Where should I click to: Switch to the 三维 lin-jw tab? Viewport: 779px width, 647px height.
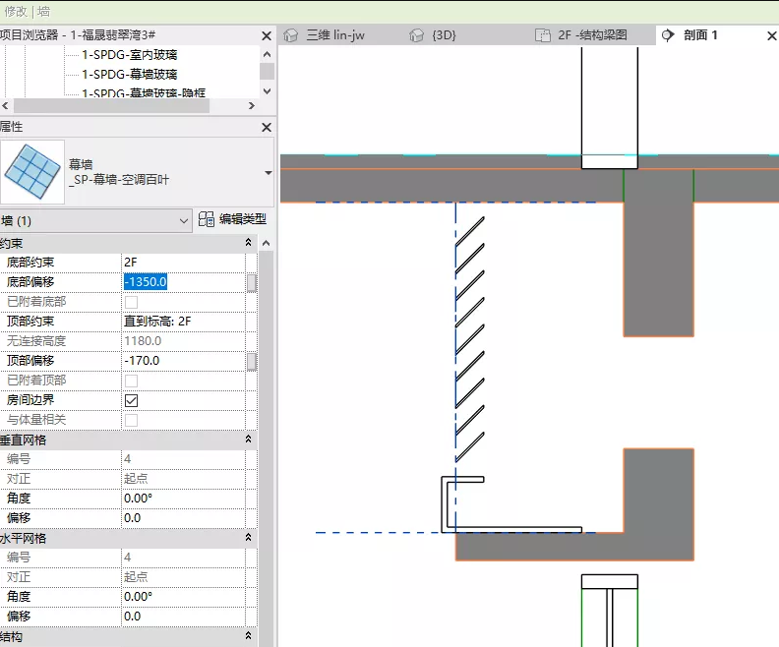335,35
